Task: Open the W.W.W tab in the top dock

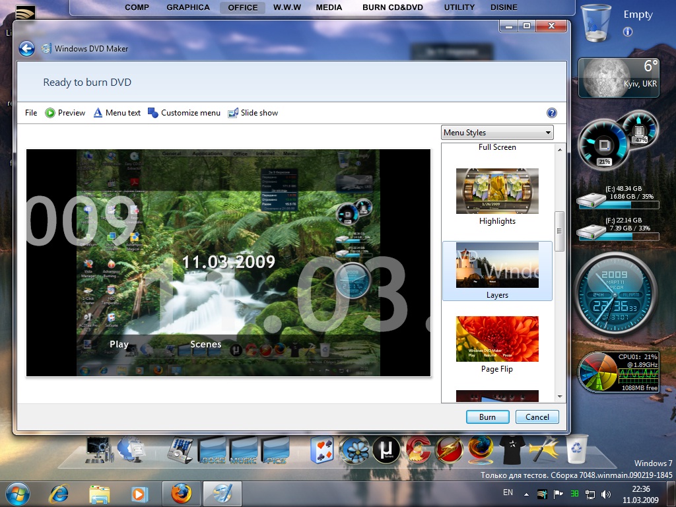Action: click(287, 7)
